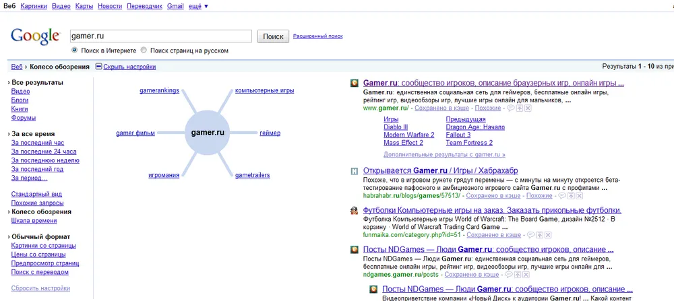Expand the "За период..." custom range option

[29, 178]
